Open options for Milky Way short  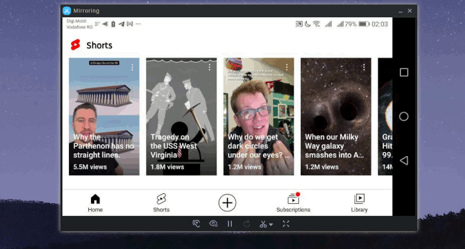coord(364,68)
